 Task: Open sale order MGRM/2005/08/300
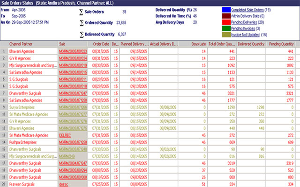pyautogui.click(x=73, y=177)
